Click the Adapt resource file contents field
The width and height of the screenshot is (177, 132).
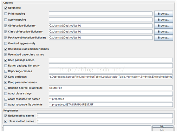click(x=111, y=105)
